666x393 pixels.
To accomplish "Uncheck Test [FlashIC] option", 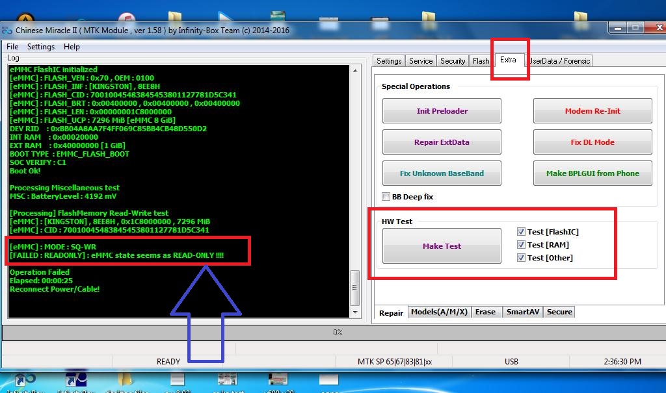I will coord(521,232).
